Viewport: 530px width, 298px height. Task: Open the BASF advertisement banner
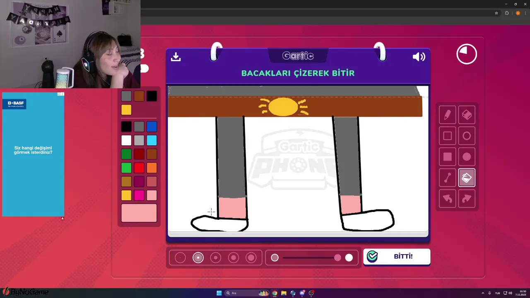33,154
